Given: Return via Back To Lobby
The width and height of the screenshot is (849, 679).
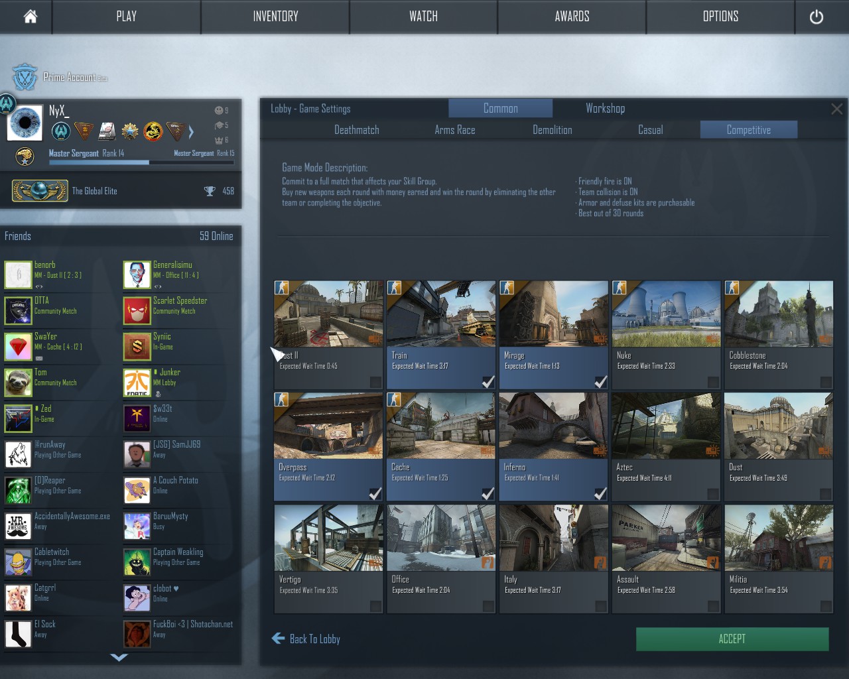Looking at the screenshot, I should (306, 639).
